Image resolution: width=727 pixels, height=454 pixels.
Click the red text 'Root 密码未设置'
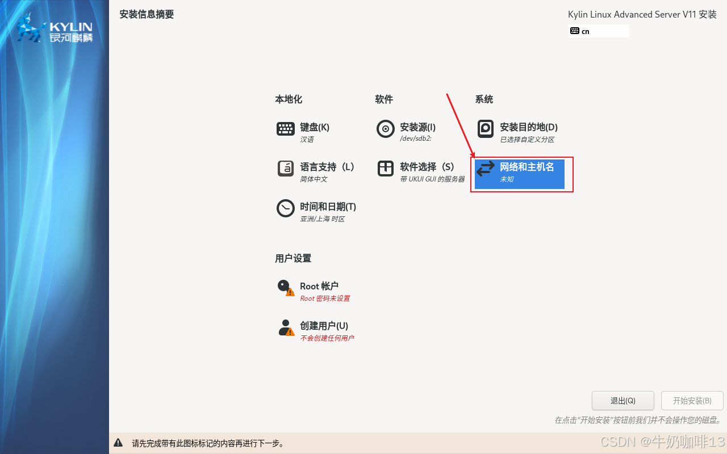pyautogui.click(x=325, y=299)
